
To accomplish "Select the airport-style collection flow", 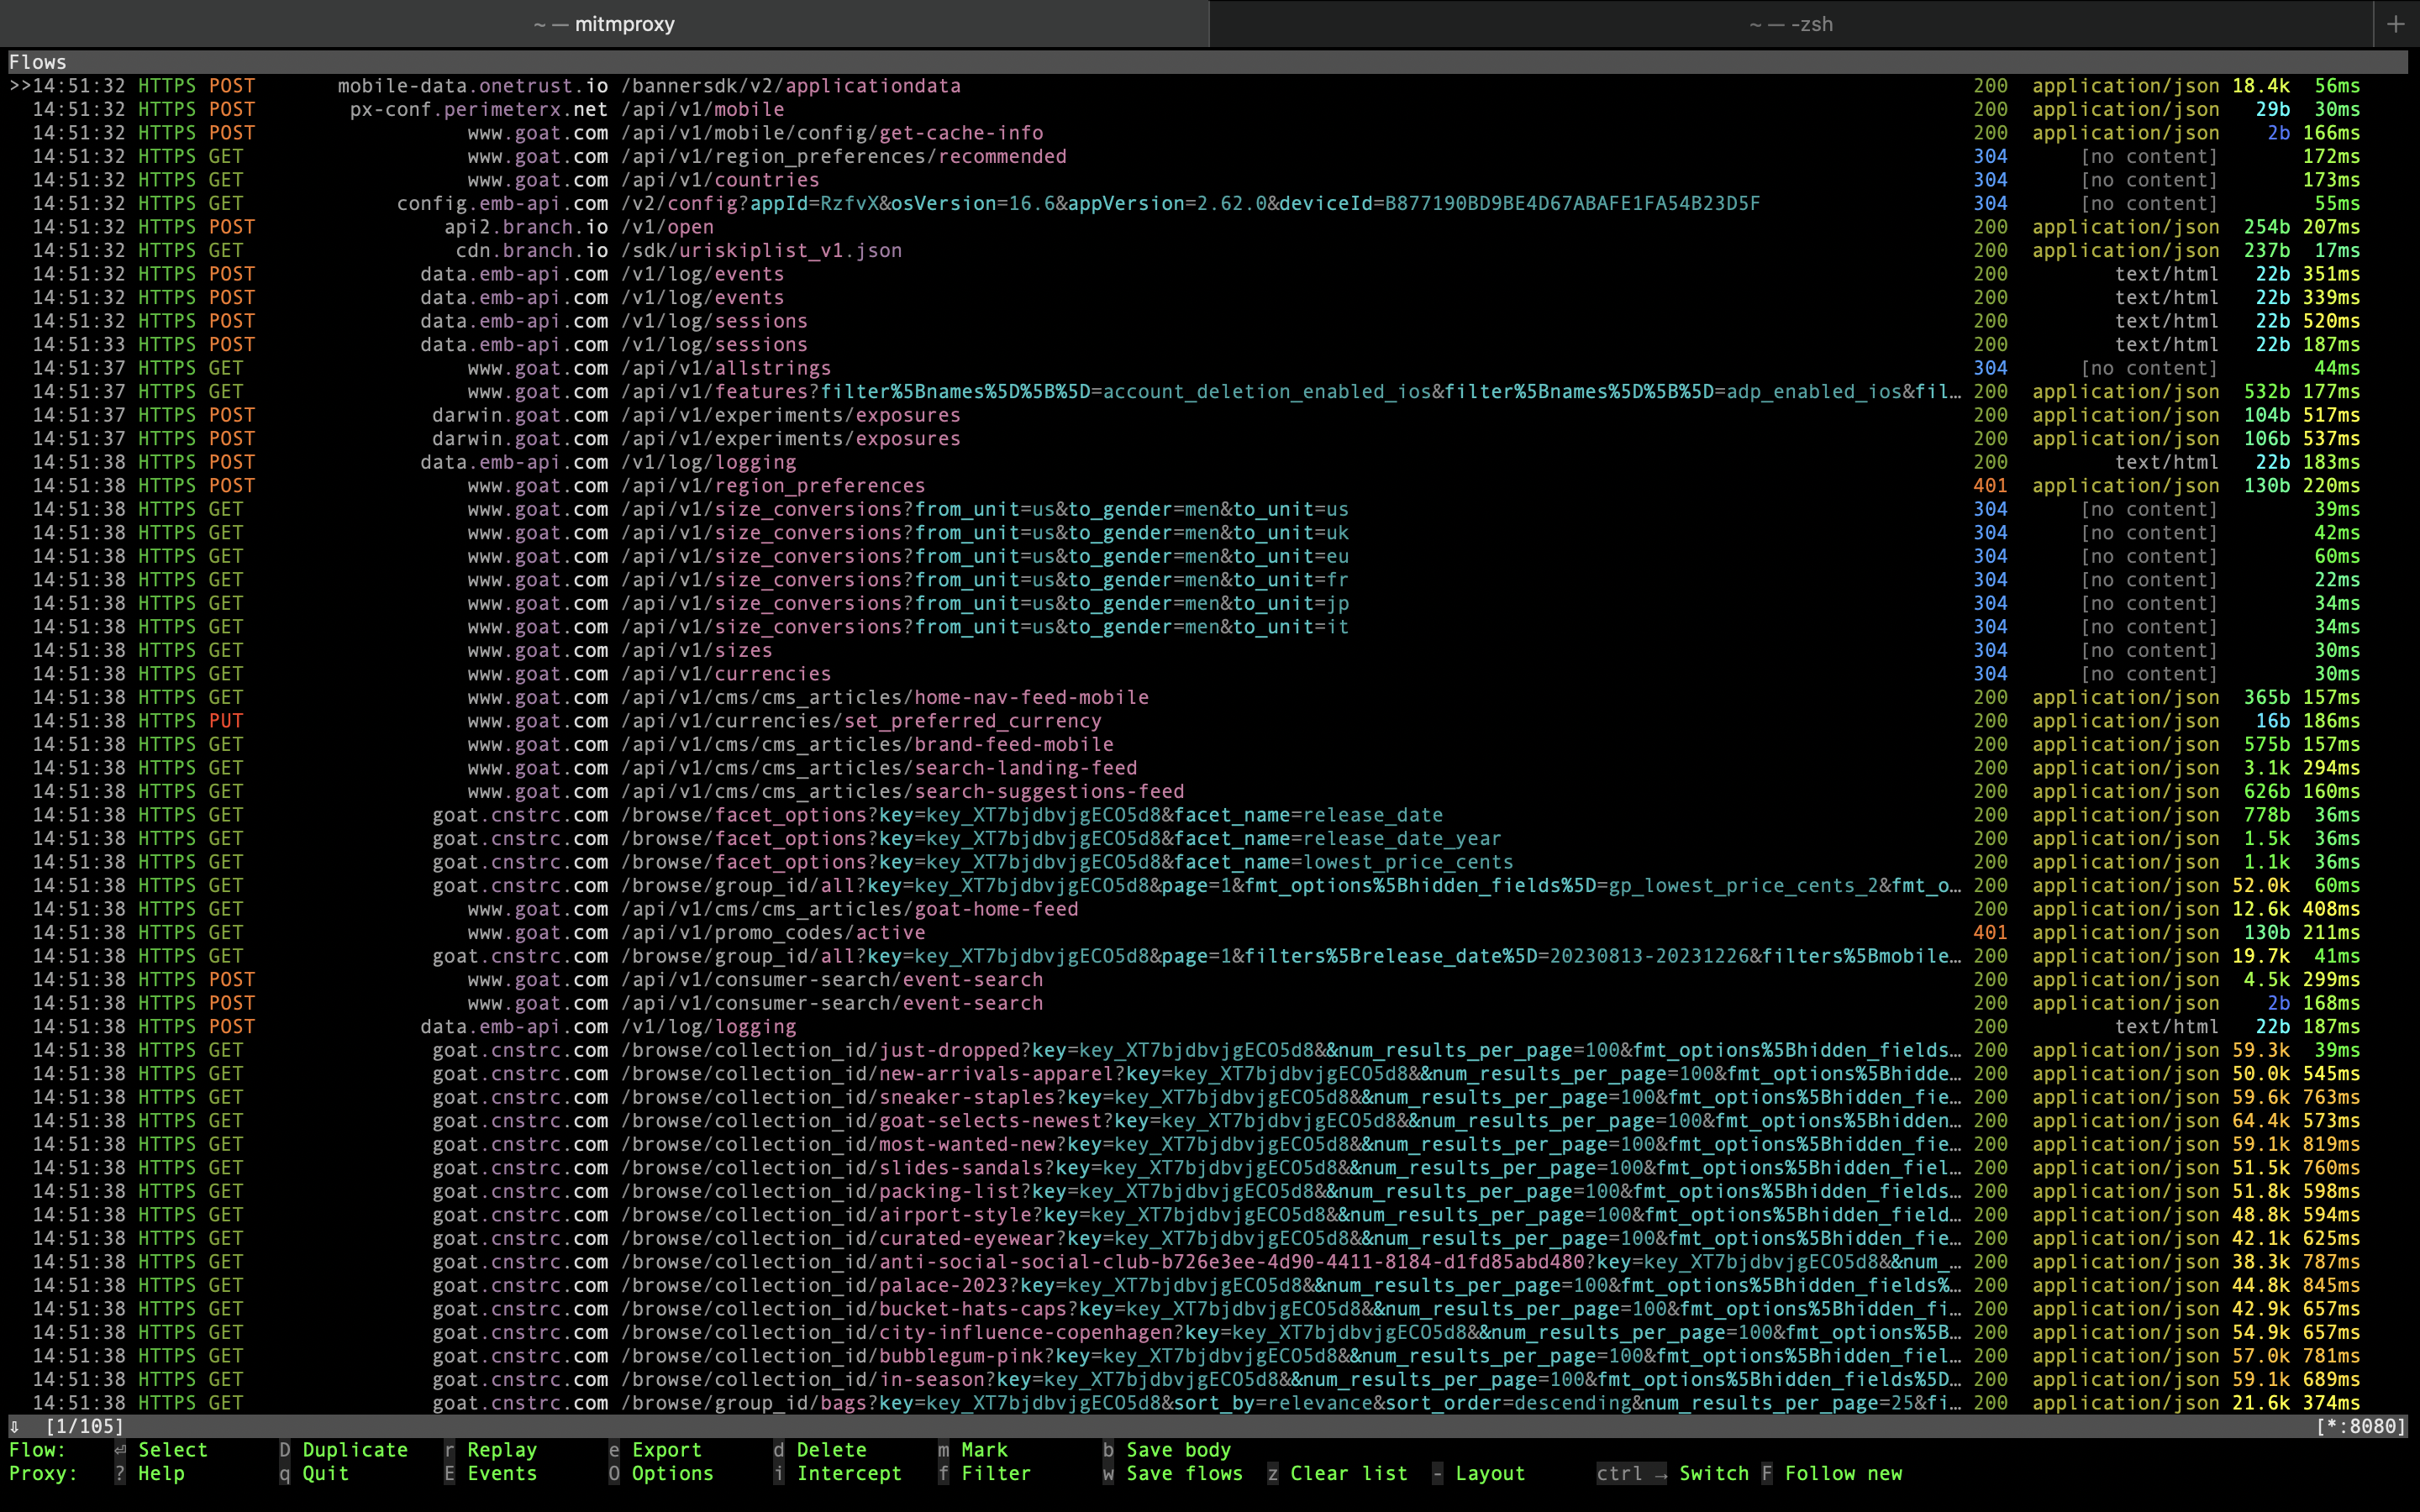I will (x=1208, y=1214).
